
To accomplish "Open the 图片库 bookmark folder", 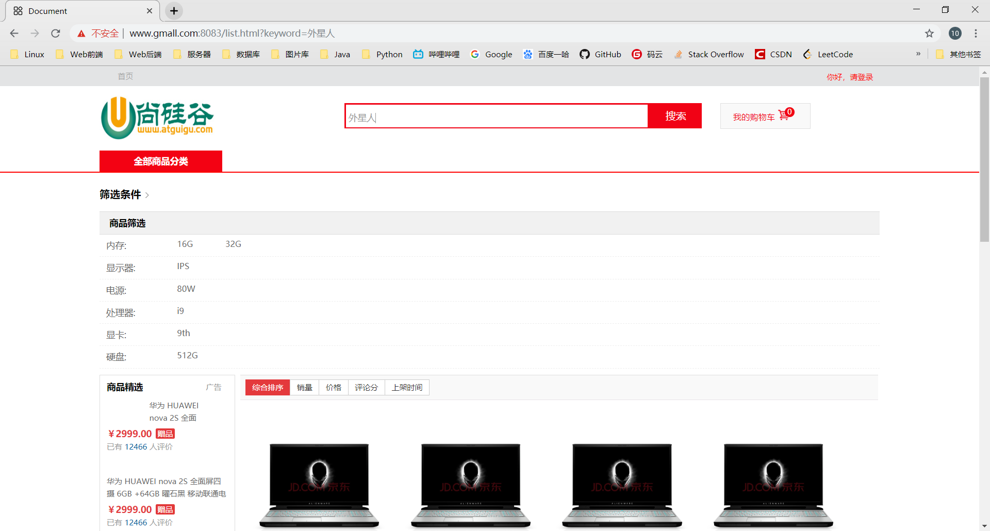I will click(x=290, y=54).
